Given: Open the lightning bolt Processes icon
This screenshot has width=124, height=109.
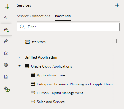Looking at the screenshot, I should [x=6, y=17].
